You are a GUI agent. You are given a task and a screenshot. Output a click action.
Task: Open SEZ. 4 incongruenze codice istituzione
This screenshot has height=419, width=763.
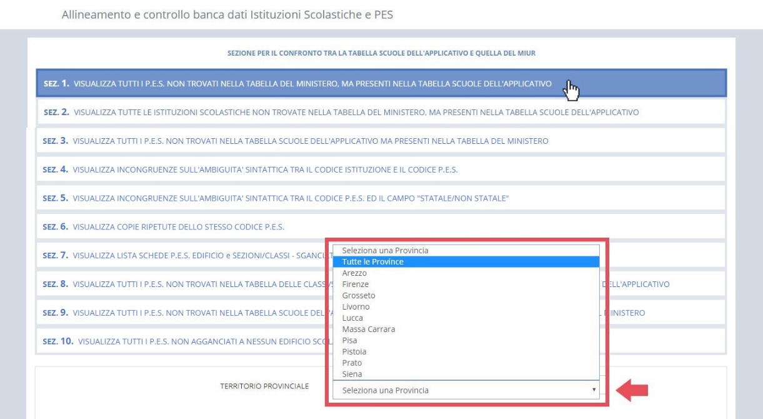click(x=381, y=169)
